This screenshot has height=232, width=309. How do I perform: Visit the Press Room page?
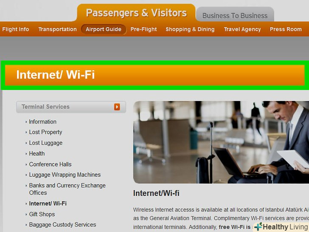(x=286, y=29)
